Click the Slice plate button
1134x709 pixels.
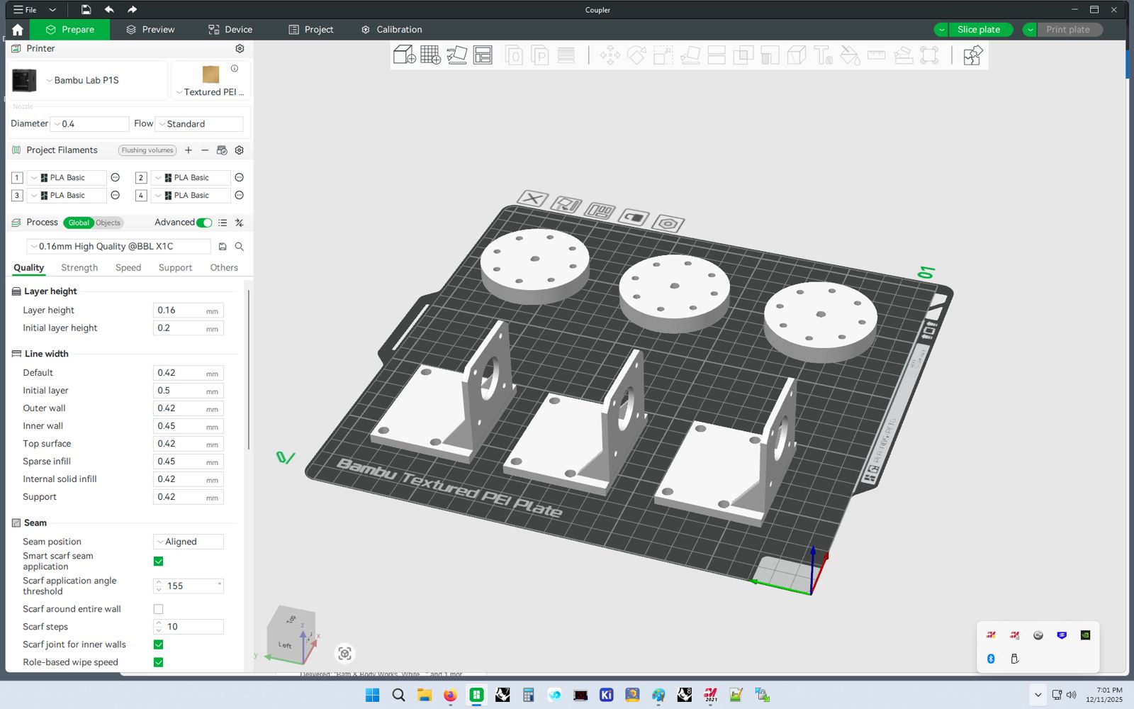[978, 30]
